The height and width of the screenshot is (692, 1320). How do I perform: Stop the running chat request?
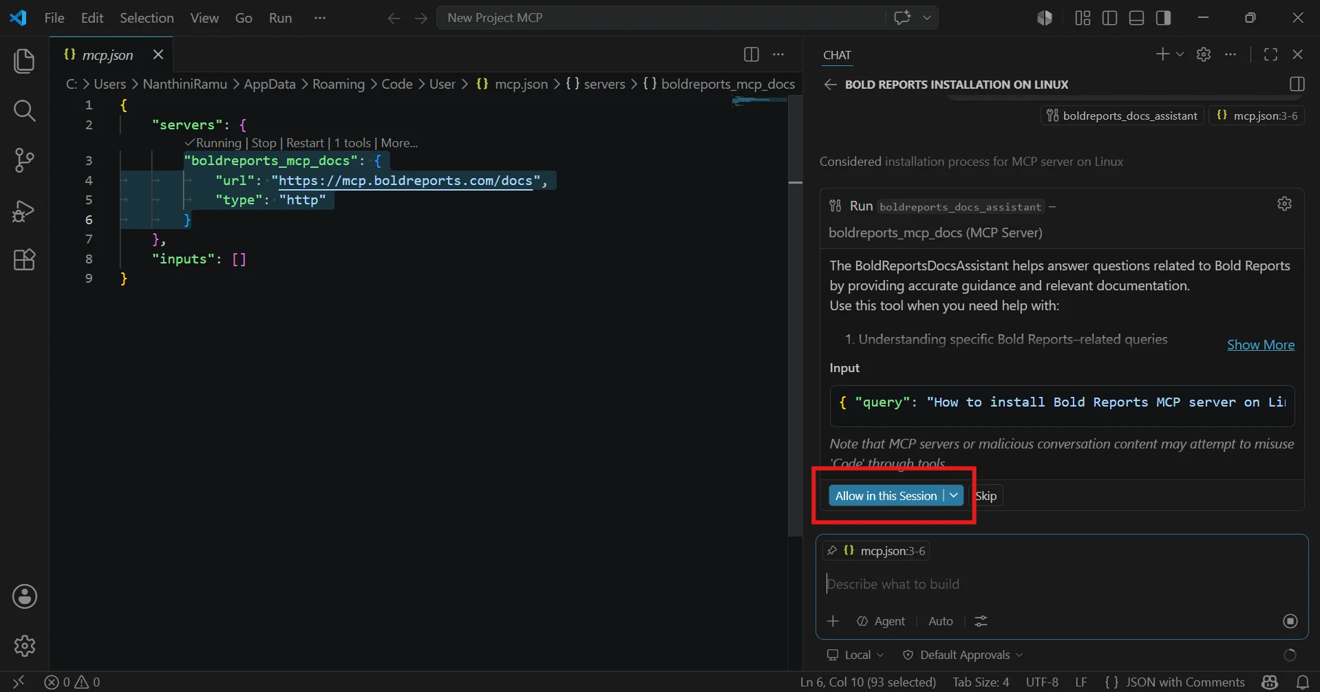coord(1290,621)
